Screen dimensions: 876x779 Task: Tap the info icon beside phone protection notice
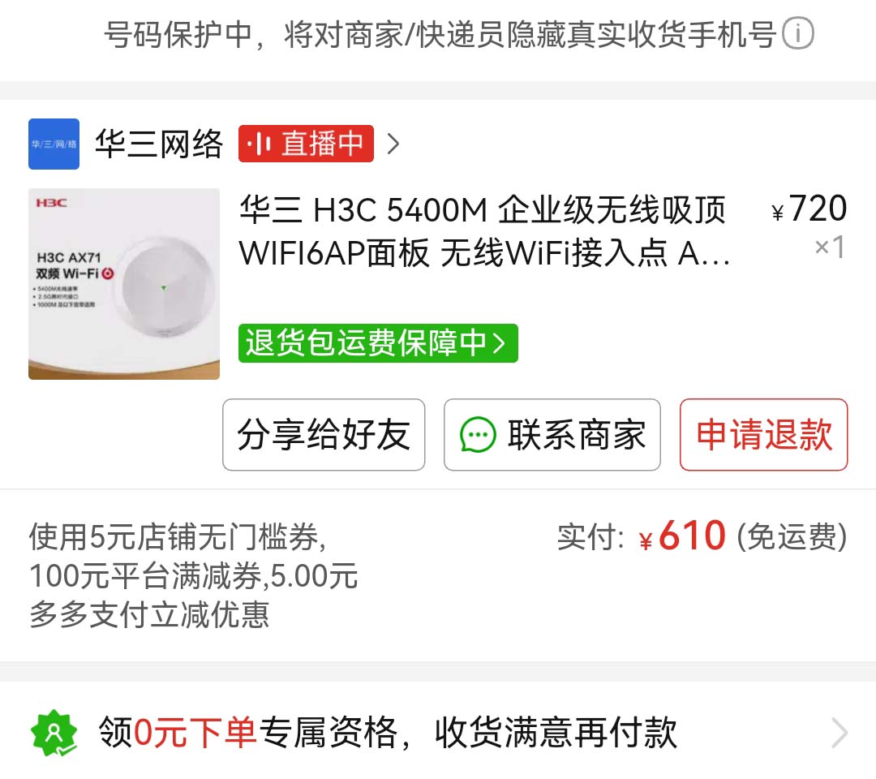point(797,33)
